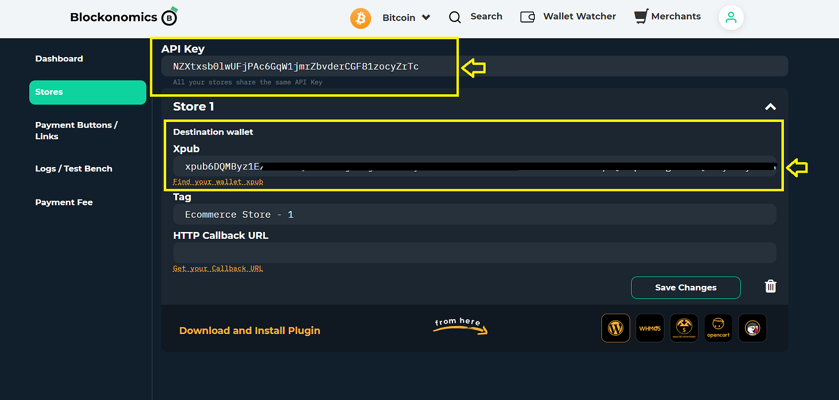Select Stores in the sidebar

click(x=88, y=92)
